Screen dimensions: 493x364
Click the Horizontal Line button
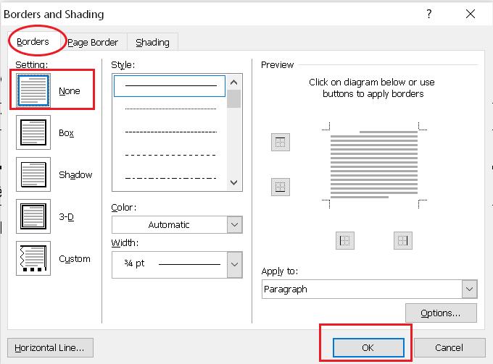tap(50, 347)
